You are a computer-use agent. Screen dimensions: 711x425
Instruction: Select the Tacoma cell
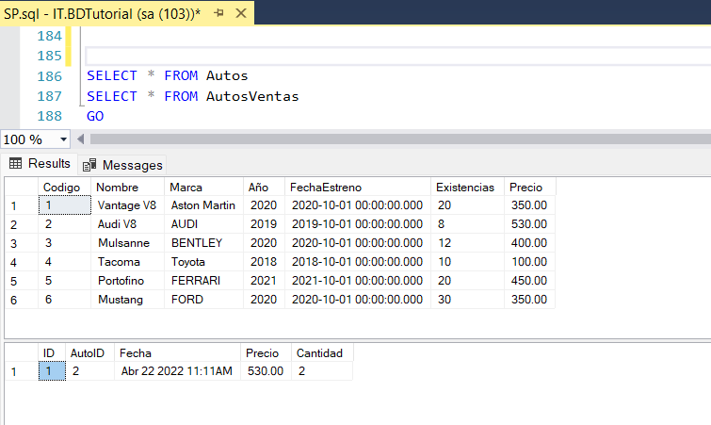tap(127, 262)
